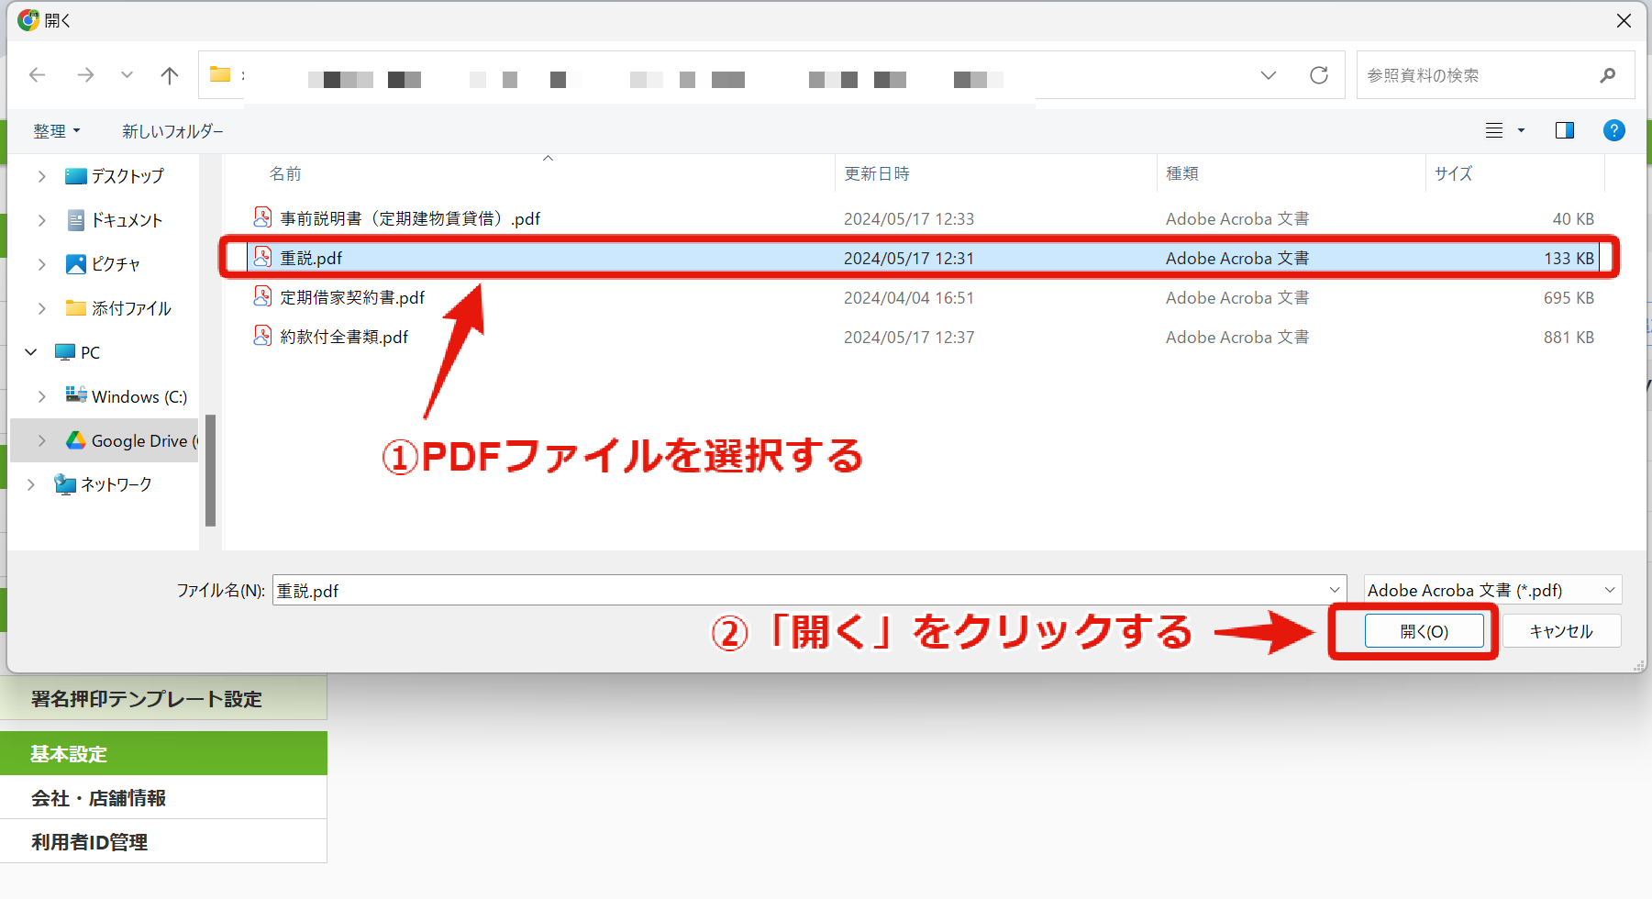1652x899 pixels.
Task: Sort by 種類 column header
Action: pyautogui.click(x=1182, y=173)
